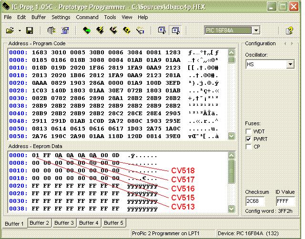Verify the chip icon

[x=140, y=30]
